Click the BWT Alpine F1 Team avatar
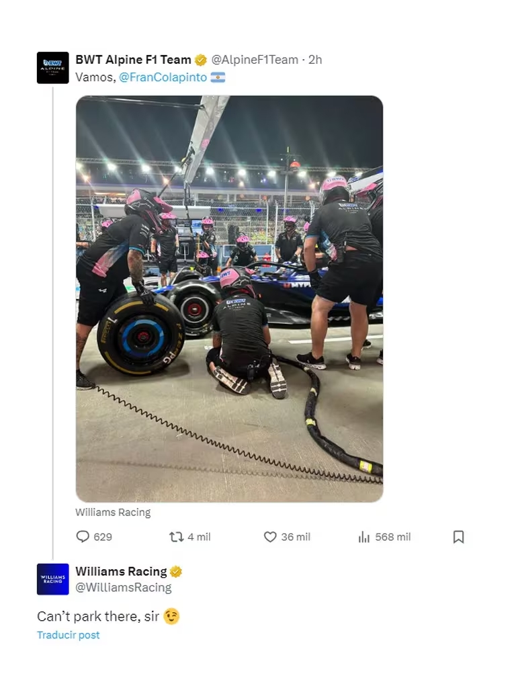The image size is (516, 688). tap(52, 68)
